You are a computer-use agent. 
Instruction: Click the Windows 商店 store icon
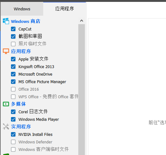click(6, 21)
